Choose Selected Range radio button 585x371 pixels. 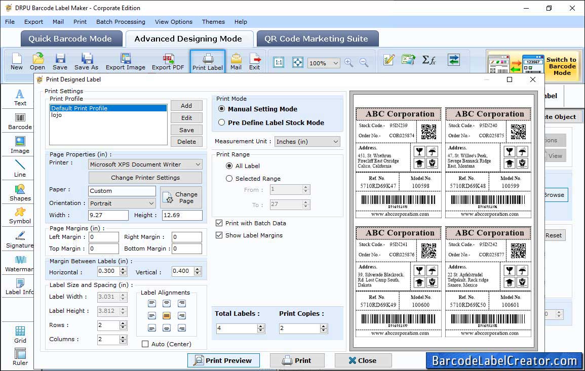[229, 179]
